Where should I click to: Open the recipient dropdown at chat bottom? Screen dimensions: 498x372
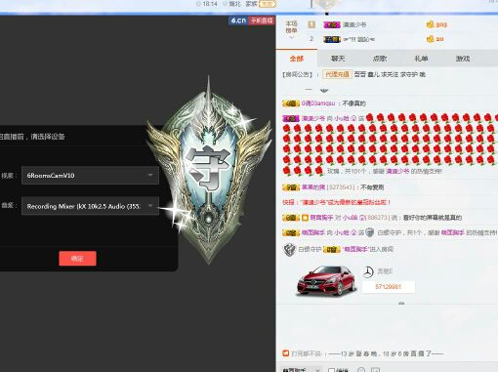pyautogui.click(x=301, y=370)
